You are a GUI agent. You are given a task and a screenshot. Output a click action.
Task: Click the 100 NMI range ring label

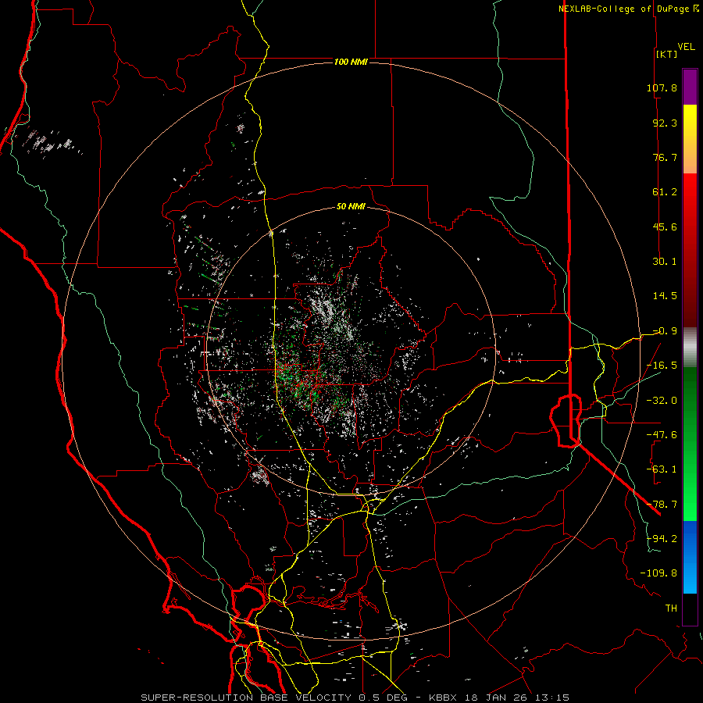click(351, 62)
